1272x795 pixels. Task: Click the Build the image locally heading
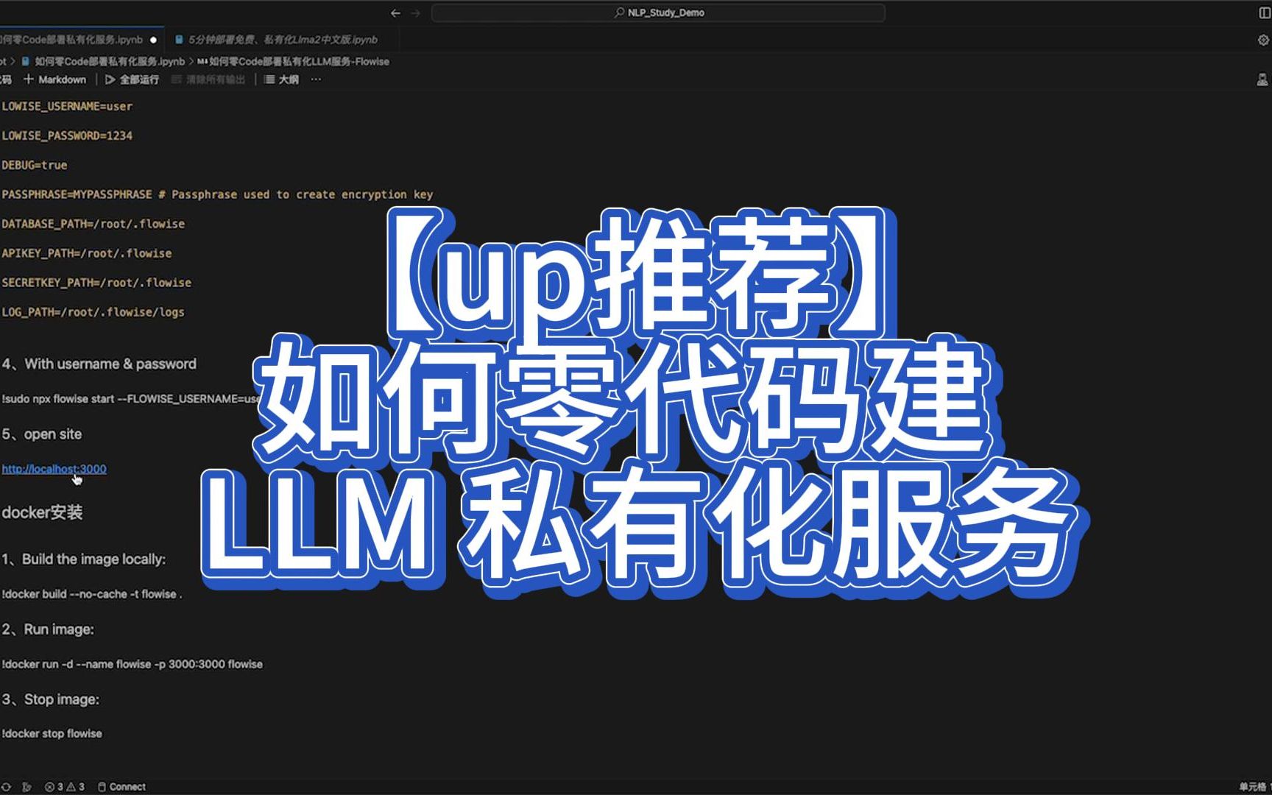coord(84,559)
